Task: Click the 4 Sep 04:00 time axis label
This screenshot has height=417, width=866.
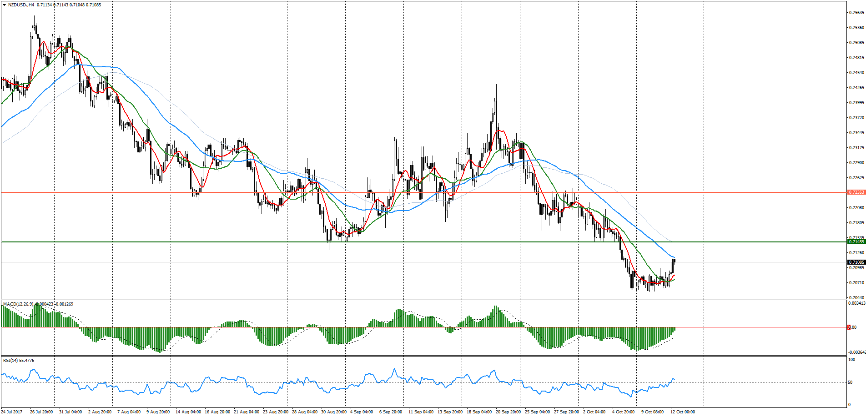Action: click(x=362, y=412)
